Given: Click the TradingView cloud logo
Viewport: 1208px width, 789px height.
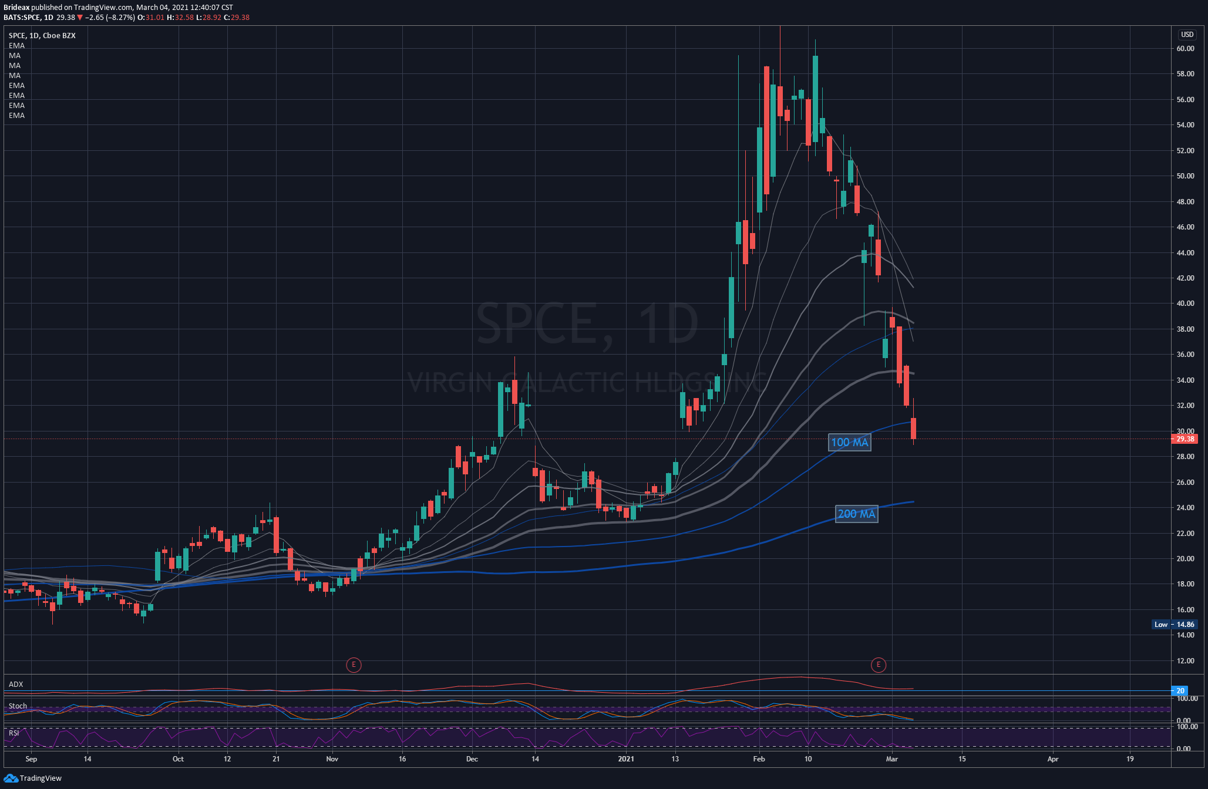Looking at the screenshot, I should [11, 778].
